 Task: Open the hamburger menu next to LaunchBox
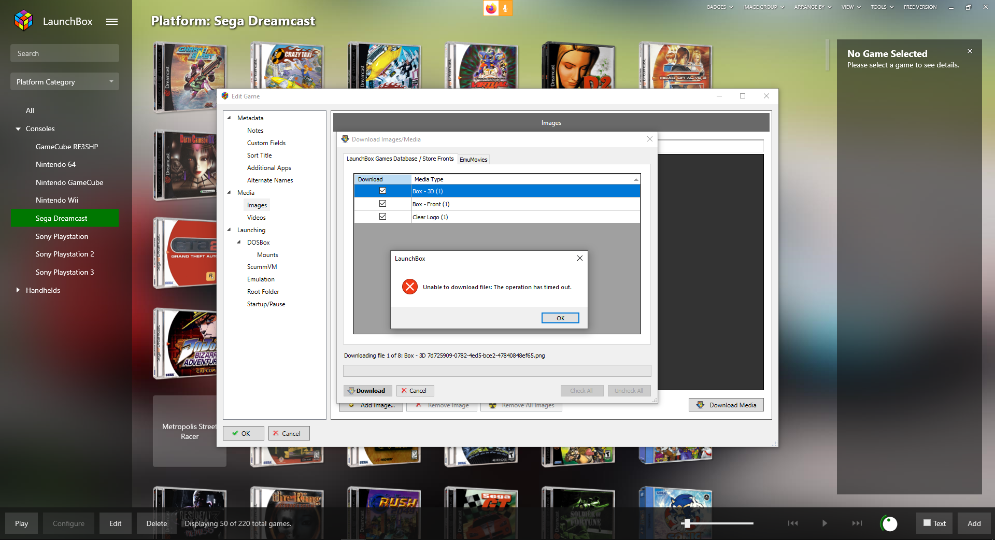coord(112,22)
